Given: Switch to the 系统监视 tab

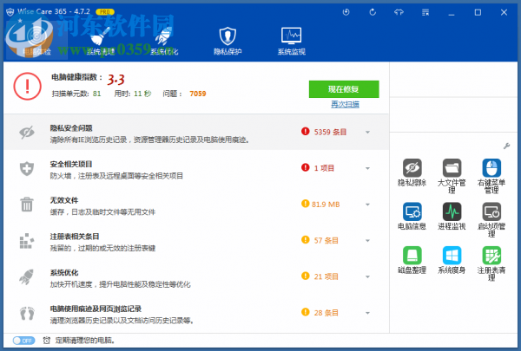Looking at the screenshot, I should 292,41.
